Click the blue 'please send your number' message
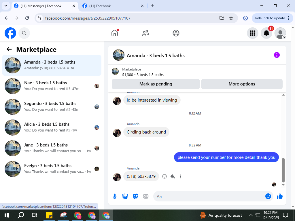Screen dimensions: 295x221 226,157
